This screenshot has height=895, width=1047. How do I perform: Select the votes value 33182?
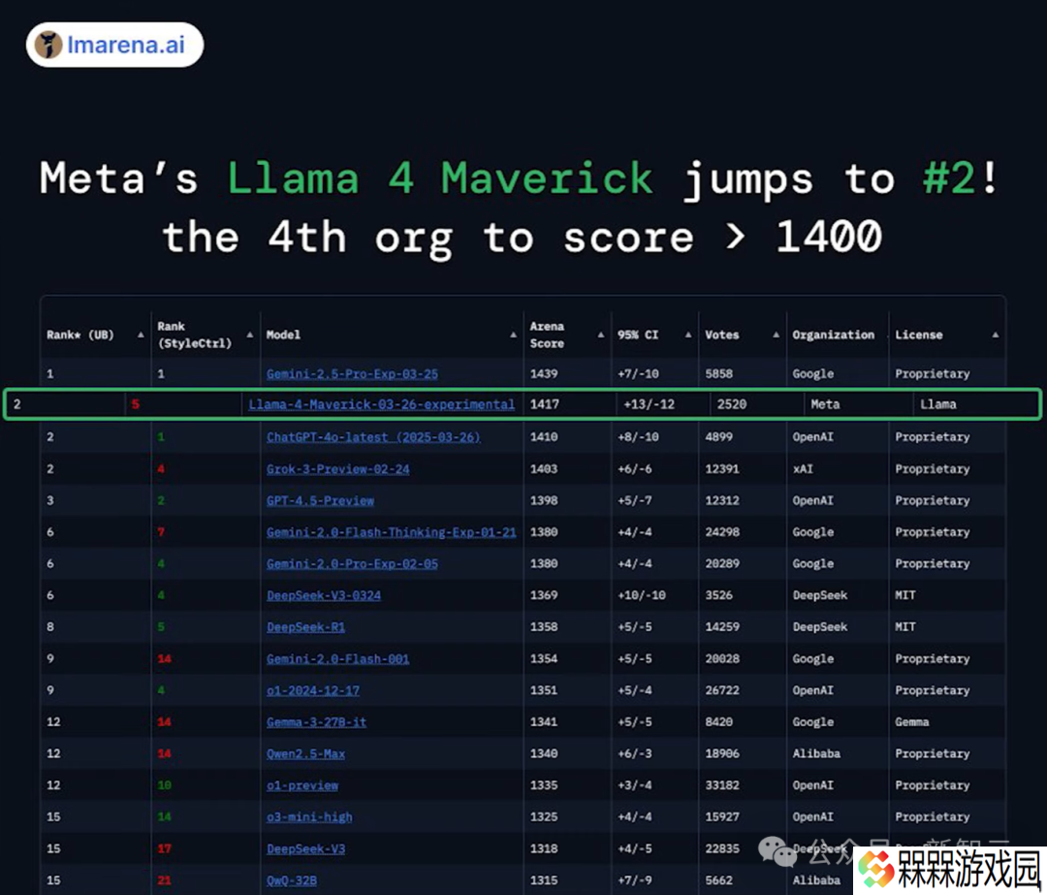pyautogui.click(x=722, y=785)
